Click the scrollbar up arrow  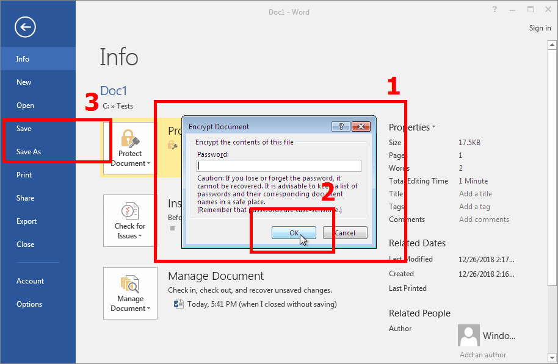[552, 45]
